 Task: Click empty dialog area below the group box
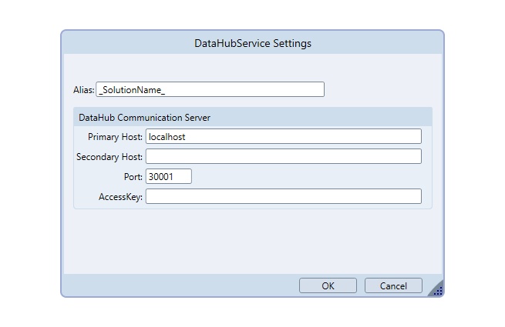click(x=252, y=240)
